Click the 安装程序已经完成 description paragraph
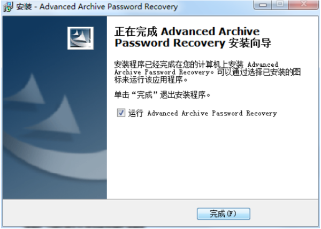This screenshot has height=229, width=321. pyautogui.click(x=208, y=72)
